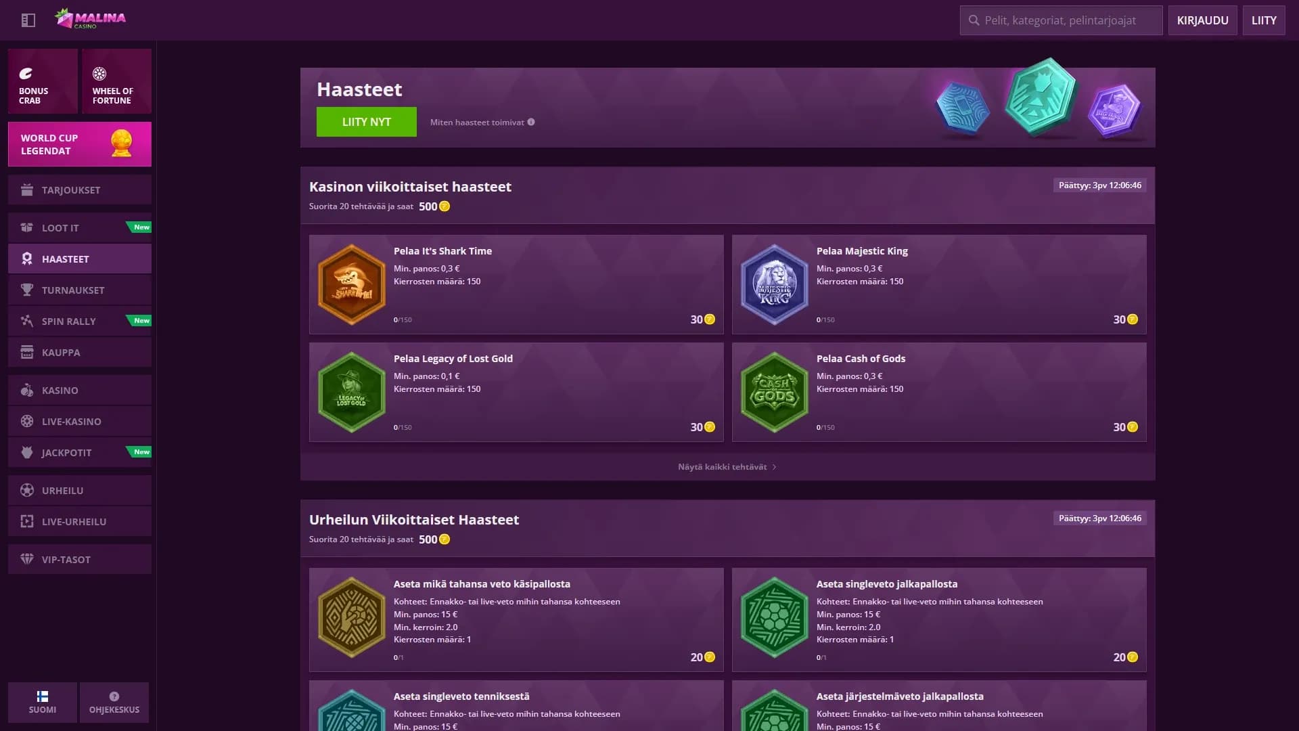Click the search magnifier icon
Viewport: 1299px width, 731px height.
point(974,20)
